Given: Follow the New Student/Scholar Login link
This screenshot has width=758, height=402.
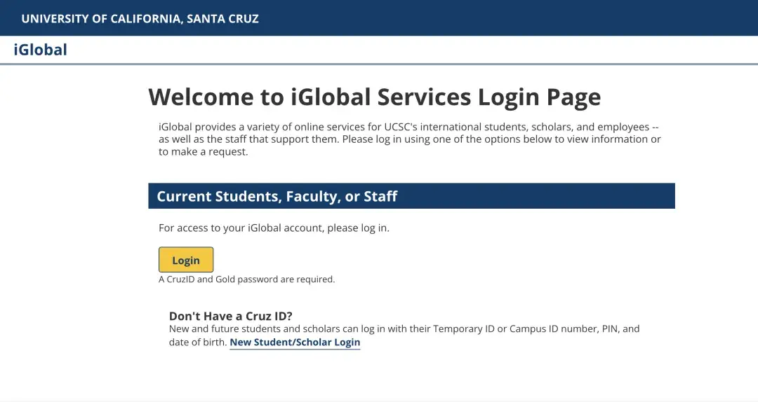Looking at the screenshot, I should click(295, 342).
